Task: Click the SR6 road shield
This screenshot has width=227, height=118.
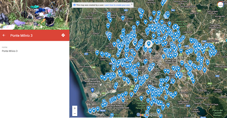Action: (x=217, y=76)
